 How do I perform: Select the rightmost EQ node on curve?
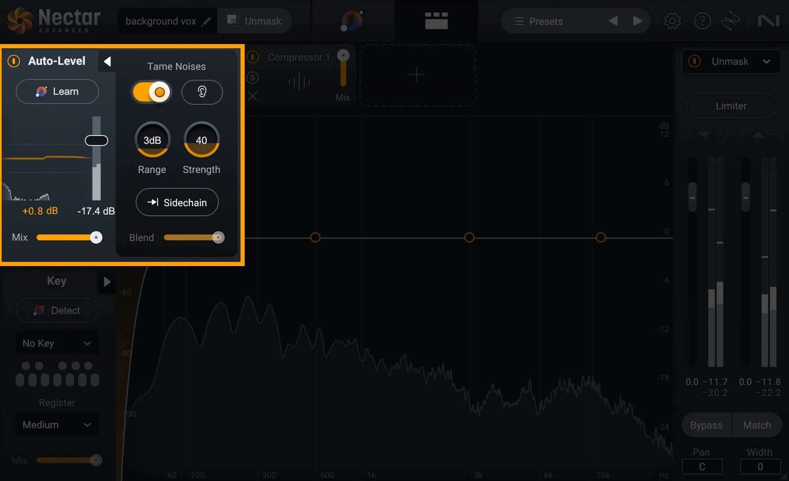pyautogui.click(x=600, y=237)
